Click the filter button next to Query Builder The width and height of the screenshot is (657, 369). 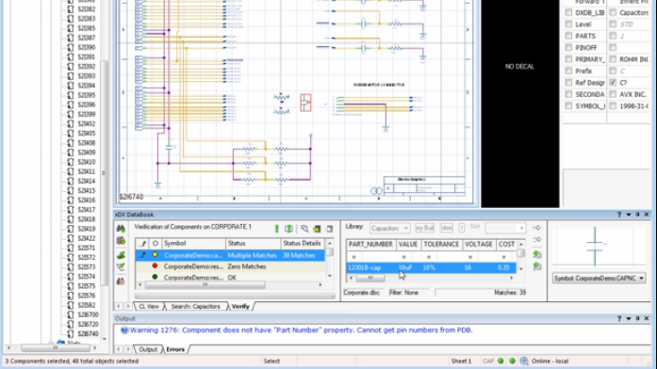(446, 228)
